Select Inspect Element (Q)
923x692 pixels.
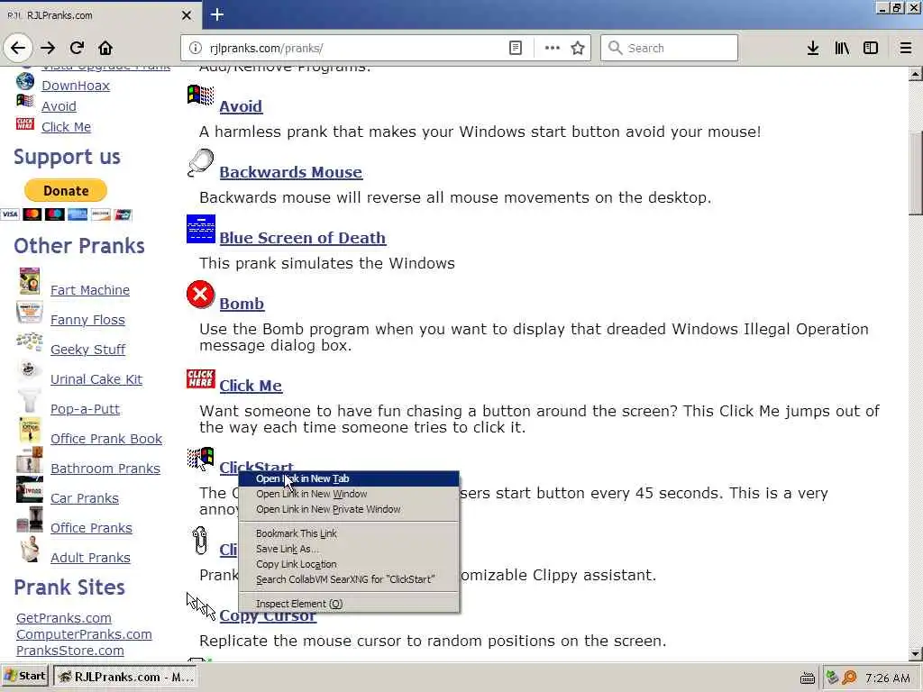(x=349, y=604)
